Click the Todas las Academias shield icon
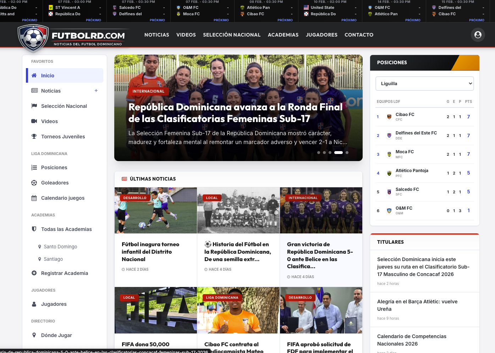 [33, 229]
